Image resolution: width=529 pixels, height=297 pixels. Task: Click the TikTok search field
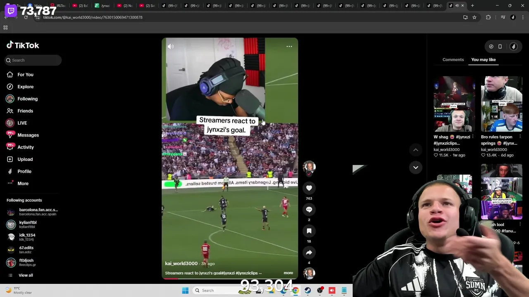tap(33, 60)
